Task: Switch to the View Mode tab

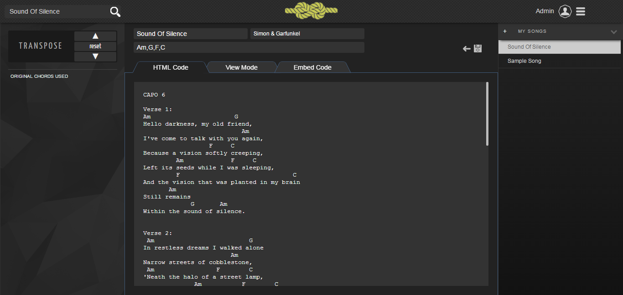Action: 241,67
